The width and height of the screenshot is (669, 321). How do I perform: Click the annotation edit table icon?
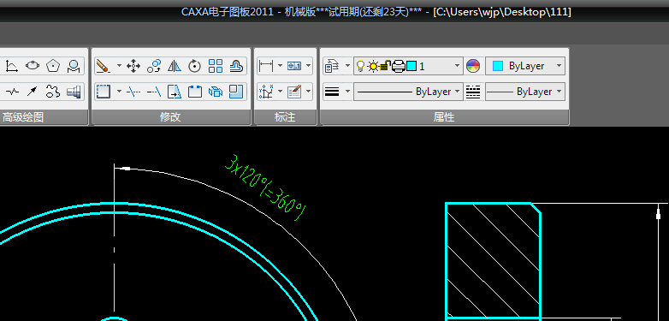pyautogui.click(x=294, y=92)
